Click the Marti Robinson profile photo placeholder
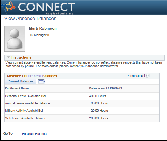This screenshot has height=141, width=167. (x=15, y=39)
